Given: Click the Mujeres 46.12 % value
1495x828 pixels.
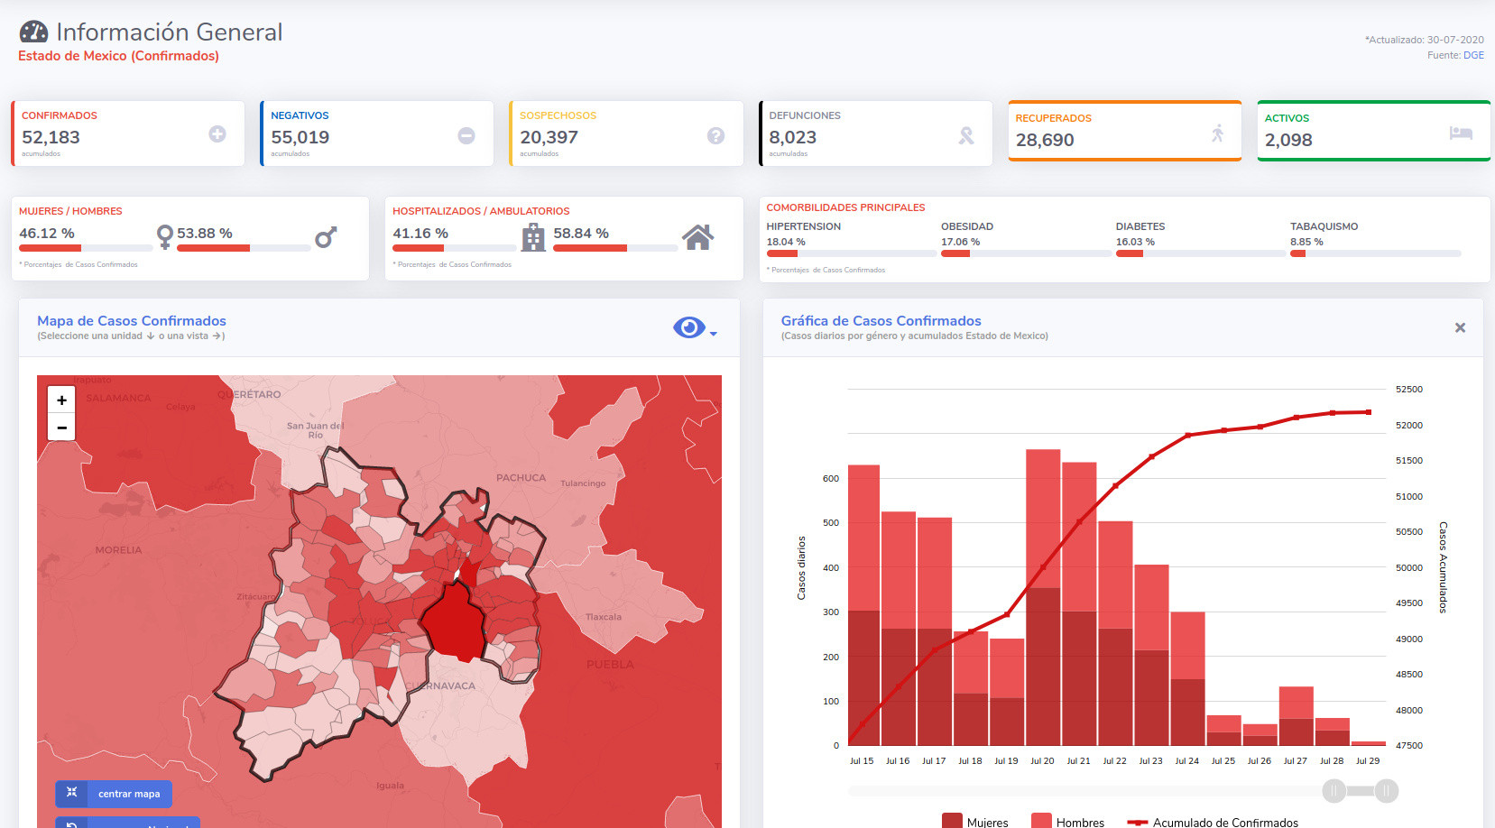Looking at the screenshot, I should pos(47,233).
